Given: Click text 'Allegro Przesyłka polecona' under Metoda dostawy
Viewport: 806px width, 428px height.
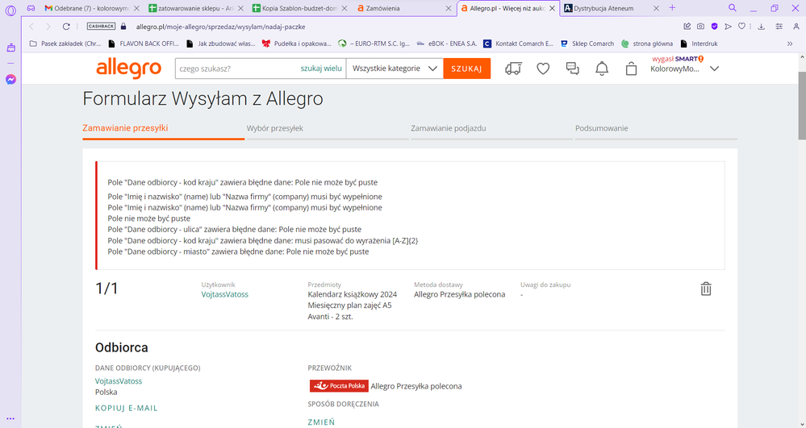Looking at the screenshot, I should coord(460,294).
